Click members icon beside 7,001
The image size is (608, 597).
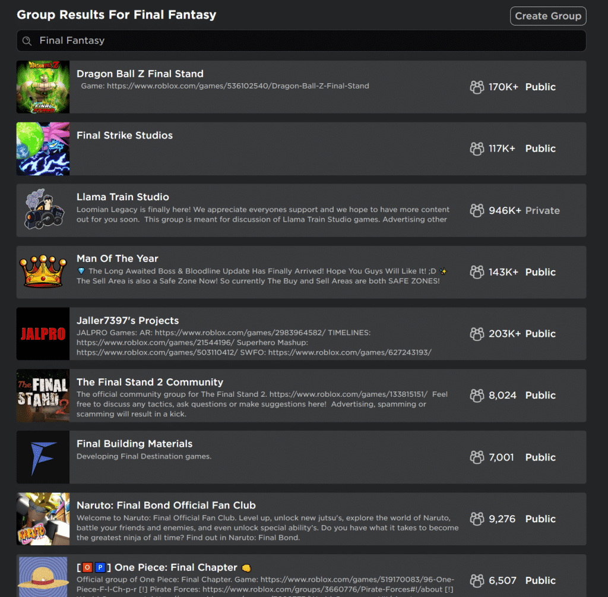[x=477, y=457]
